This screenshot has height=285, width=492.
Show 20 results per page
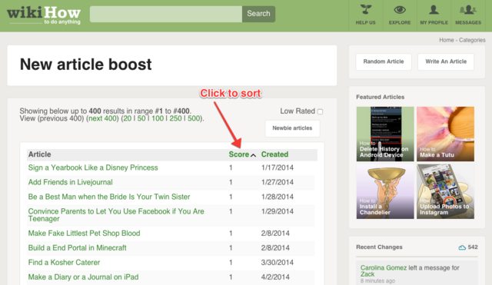tap(127, 118)
